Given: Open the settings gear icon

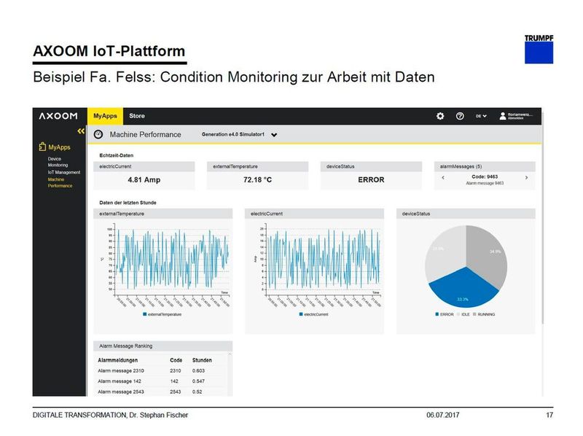Looking at the screenshot, I should click(x=440, y=116).
